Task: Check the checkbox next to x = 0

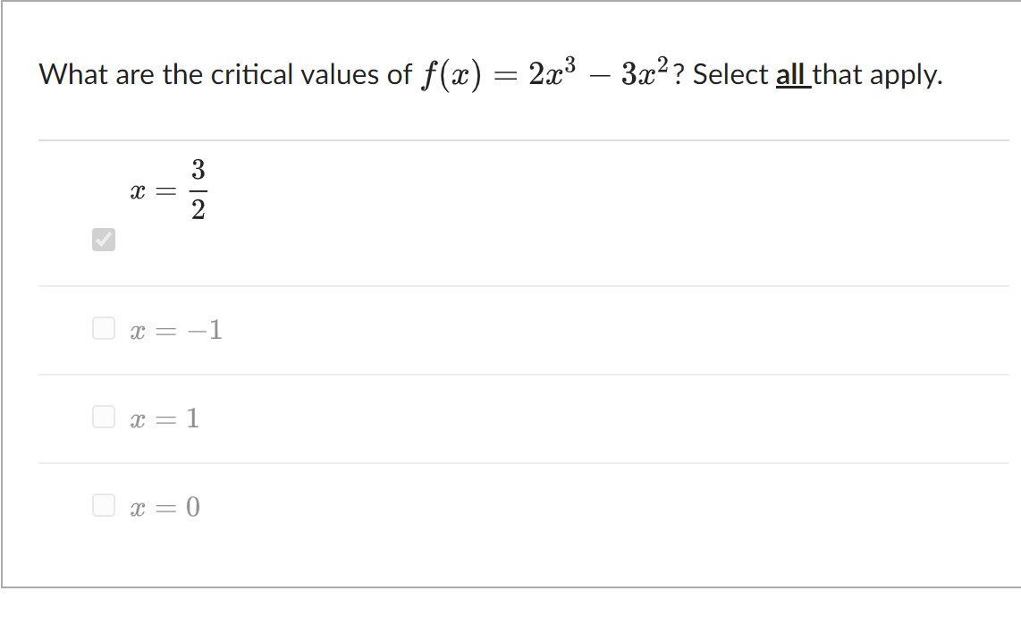Action: tap(103, 506)
